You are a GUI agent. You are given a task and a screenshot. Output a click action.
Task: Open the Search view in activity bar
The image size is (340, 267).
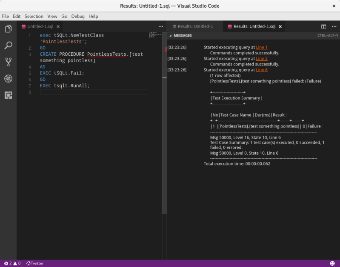(x=8, y=45)
